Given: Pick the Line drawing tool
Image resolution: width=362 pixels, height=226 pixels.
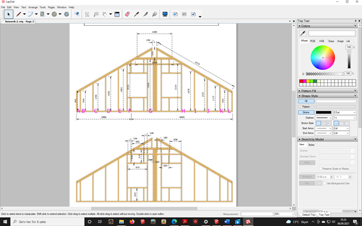Looking at the screenshot, I should point(19,14).
